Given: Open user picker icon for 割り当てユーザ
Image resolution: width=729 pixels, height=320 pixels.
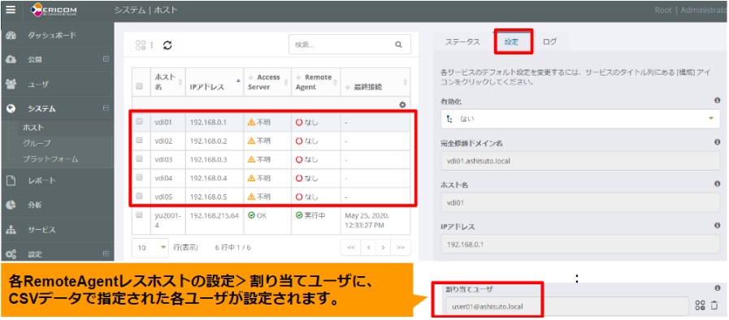Looking at the screenshot, I should pyautogui.click(x=700, y=305).
